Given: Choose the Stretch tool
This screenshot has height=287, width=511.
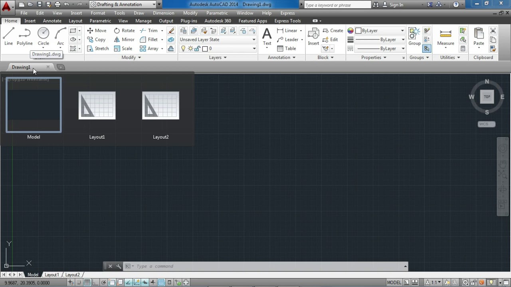Looking at the screenshot, I should (x=98, y=49).
